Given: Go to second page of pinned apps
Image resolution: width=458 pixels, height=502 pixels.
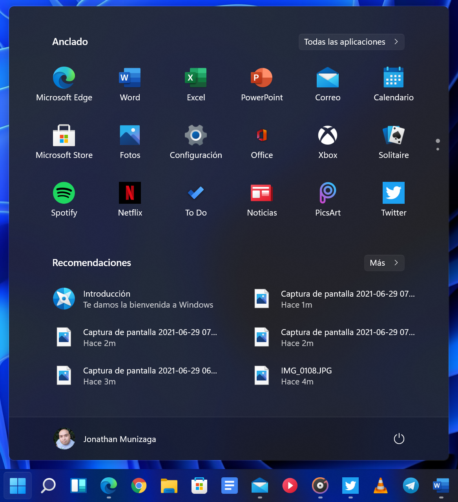Looking at the screenshot, I should coord(438,149).
